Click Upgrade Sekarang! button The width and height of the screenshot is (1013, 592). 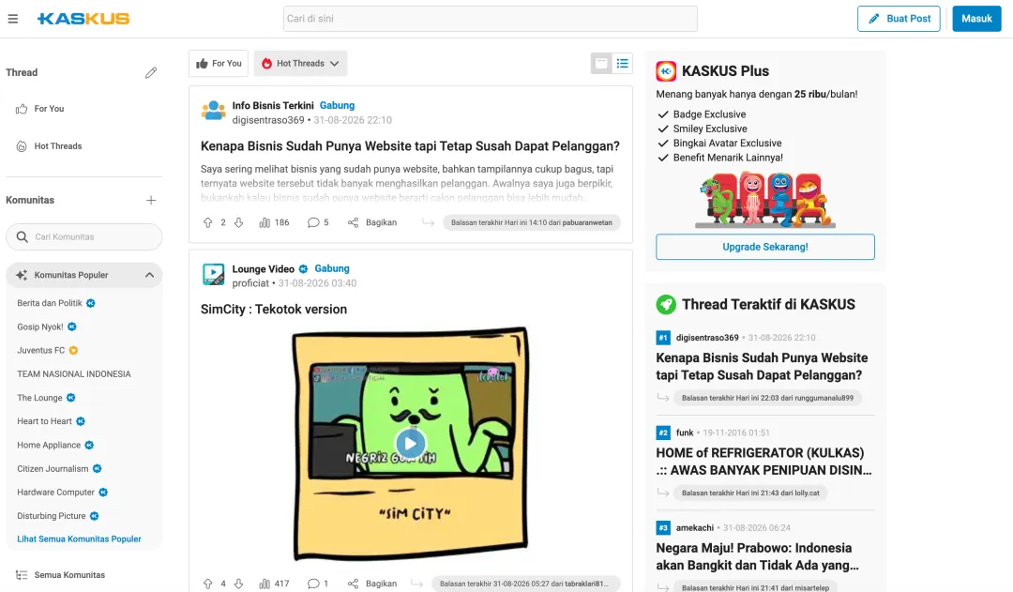765,247
